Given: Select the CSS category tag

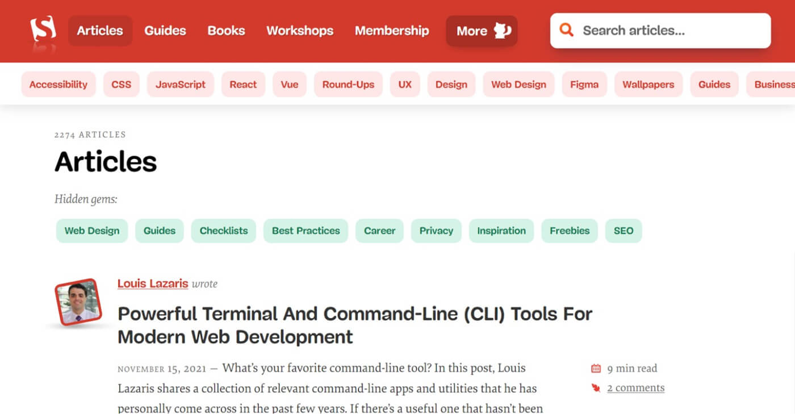Looking at the screenshot, I should [x=122, y=85].
